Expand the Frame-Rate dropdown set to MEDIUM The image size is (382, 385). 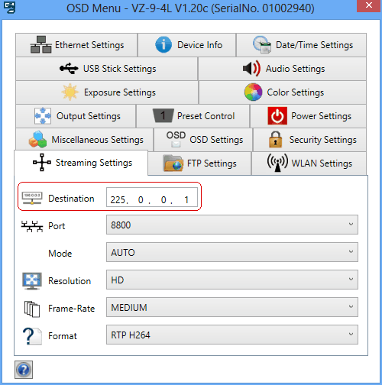click(x=232, y=307)
